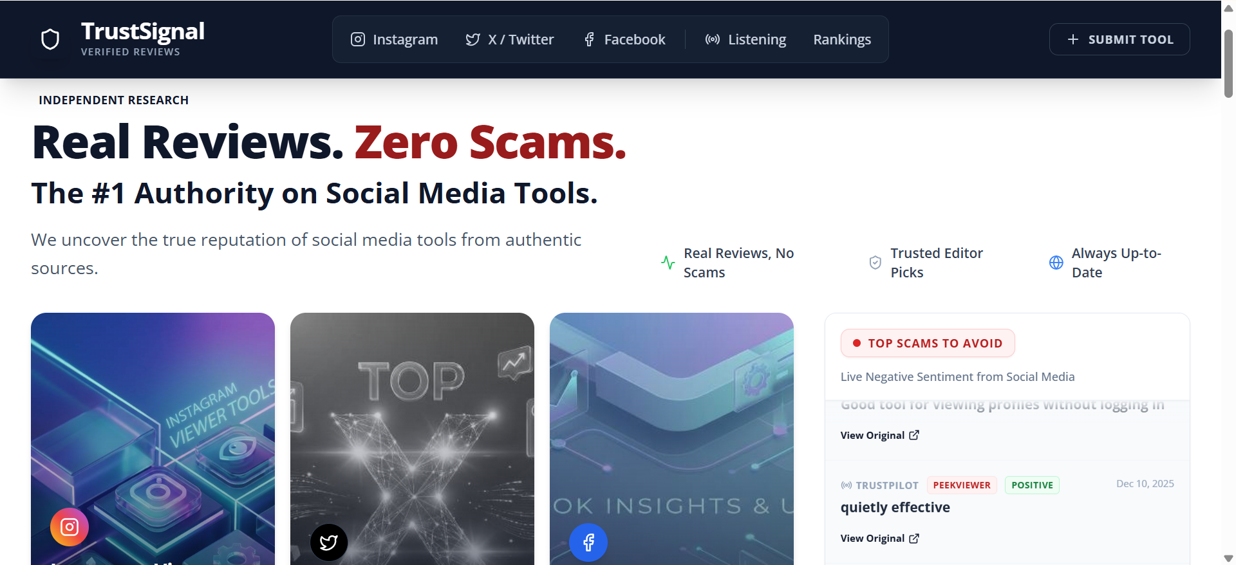This screenshot has height=565, width=1236.
Task: Click the SUBMIT TOOL button
Action: pyautogui.click(x=1119, y=39)
